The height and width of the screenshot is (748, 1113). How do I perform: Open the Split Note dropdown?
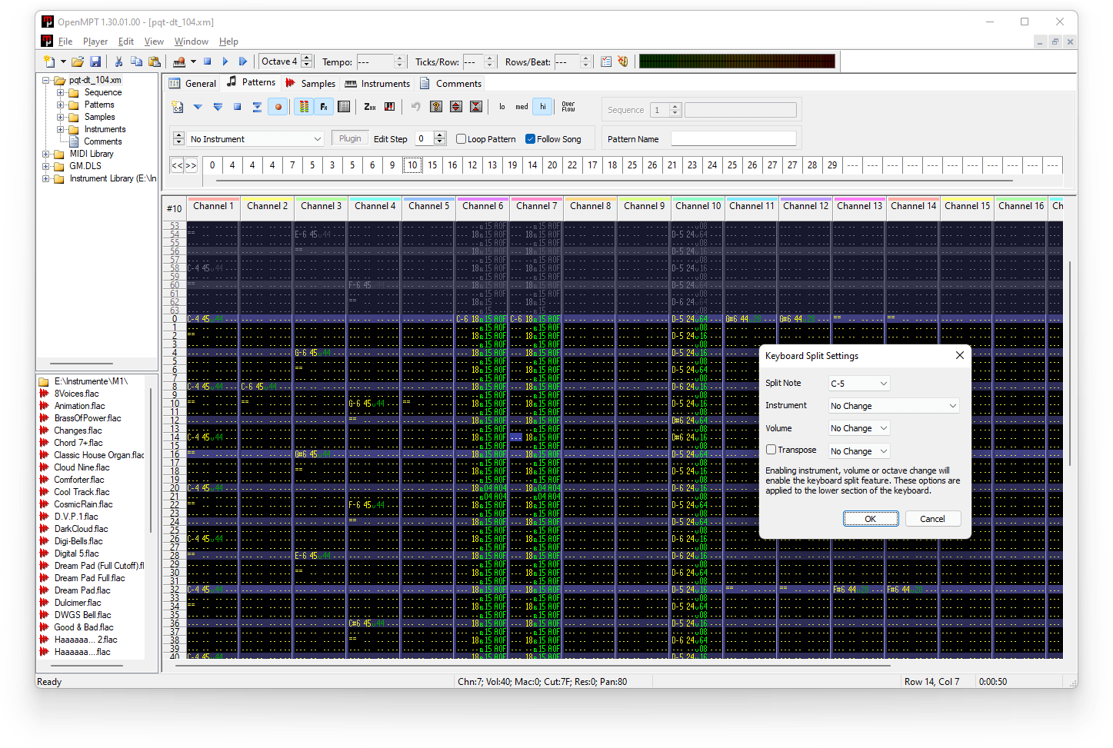pyautogui.click(x=859, y=383)
